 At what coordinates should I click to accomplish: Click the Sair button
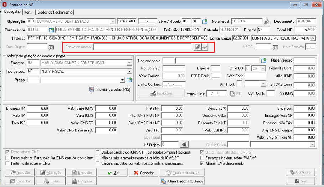[x=300, y=181]
